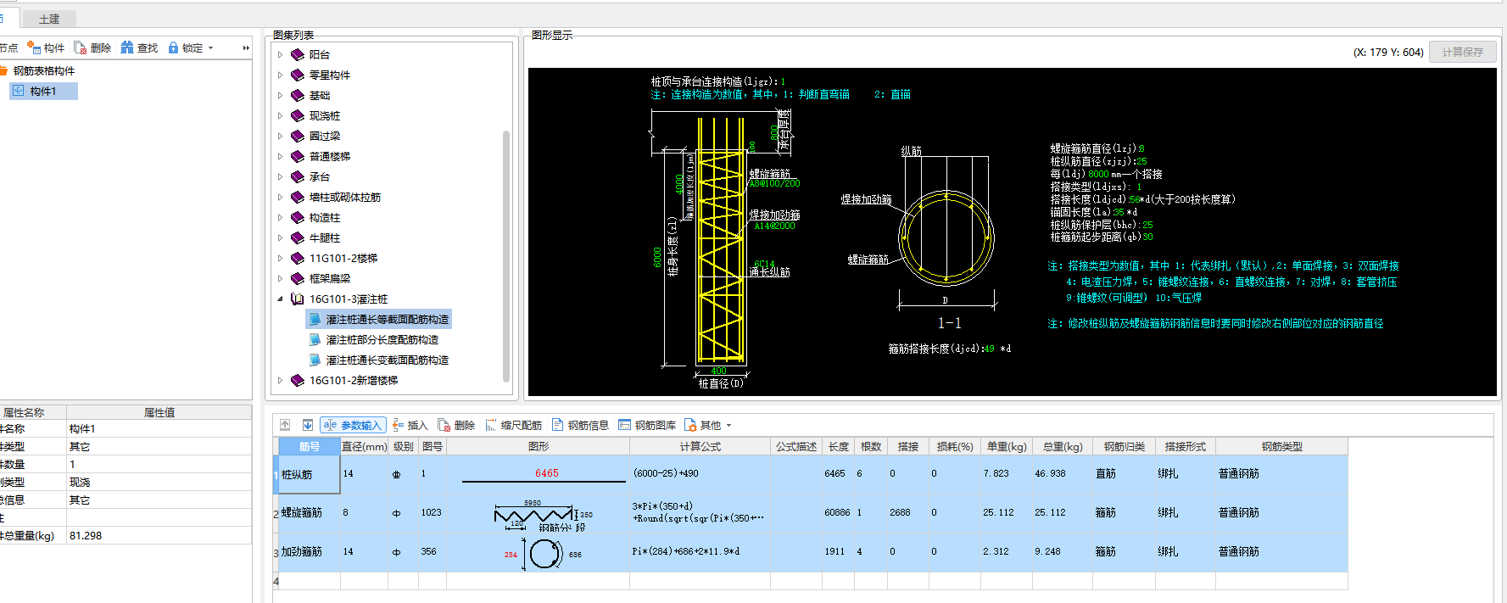Click the 计算公式 column header

pyautogui.click(x=700, y=446)
